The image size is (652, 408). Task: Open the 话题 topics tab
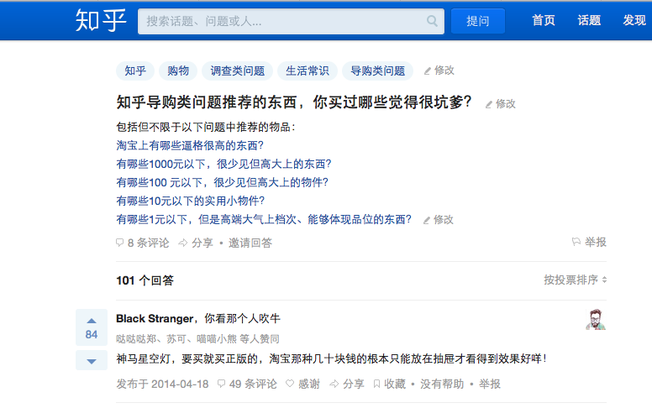589,20
